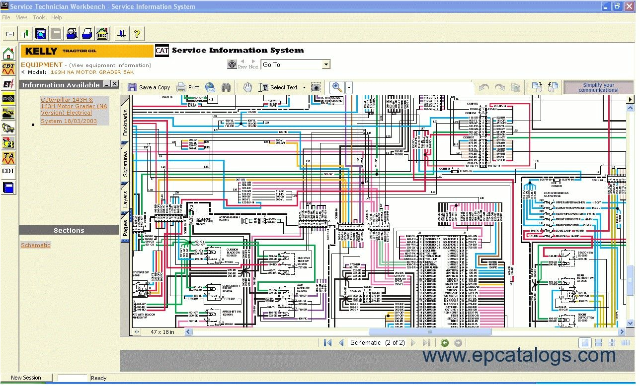640x386 pixels.
Task: Open the CBT module from the sidebar
Action: coord(7,69)
